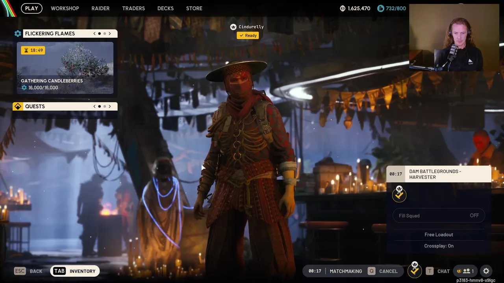Go to previous Quests page arrow

click(x=94, y=107)
